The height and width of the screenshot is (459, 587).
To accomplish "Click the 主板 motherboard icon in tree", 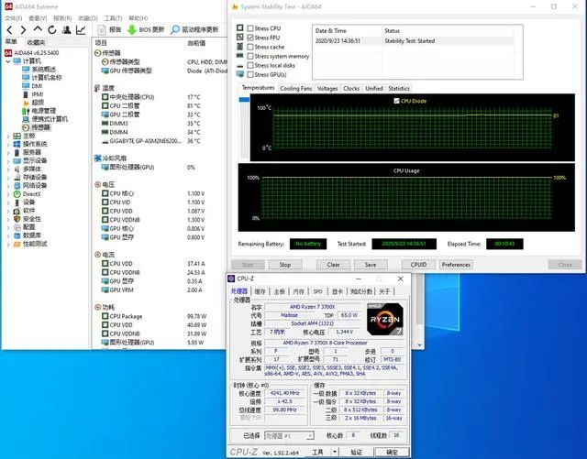I will click(x=17, y=136).
